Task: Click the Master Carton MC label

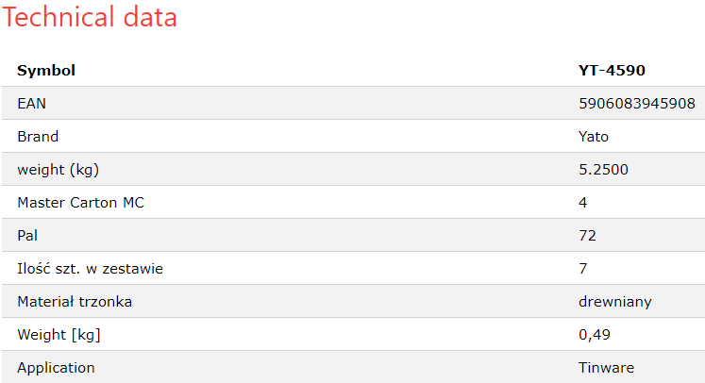Action: [80, 203]
